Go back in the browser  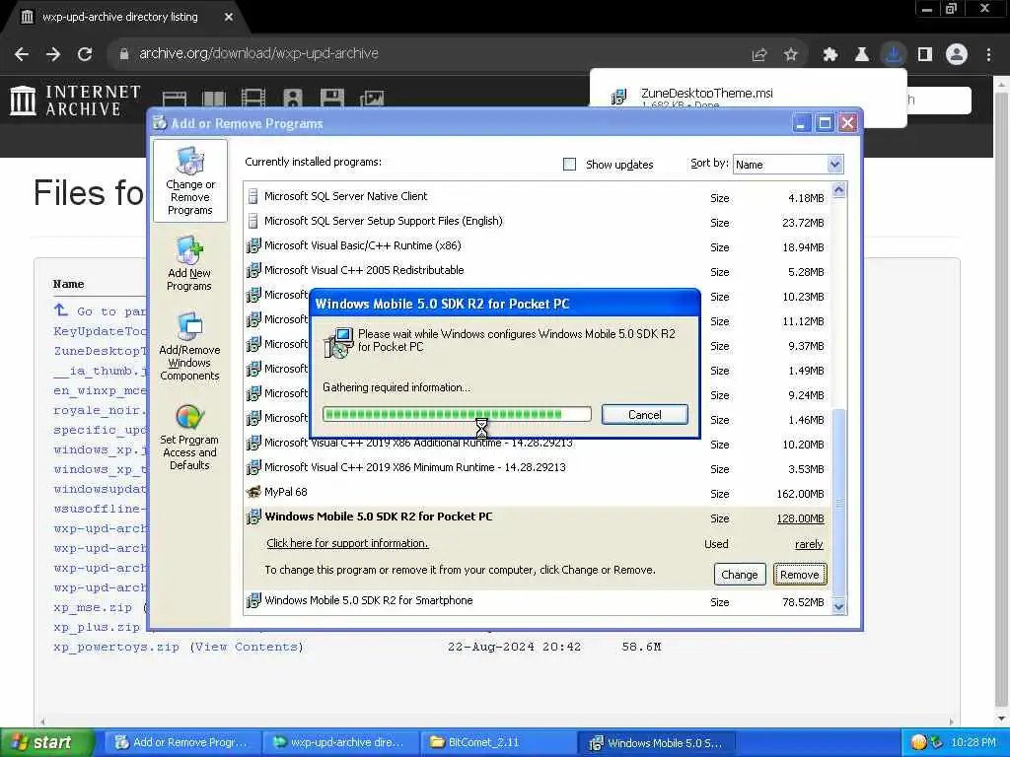(x=22, y=54)
